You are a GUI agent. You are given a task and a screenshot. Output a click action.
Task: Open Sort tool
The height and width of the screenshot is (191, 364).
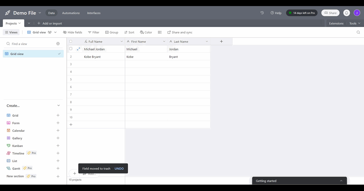pos(129,32)
